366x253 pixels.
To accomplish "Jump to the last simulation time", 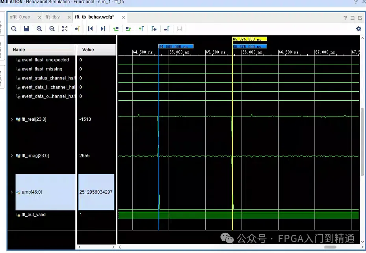I will pos(103,29).
